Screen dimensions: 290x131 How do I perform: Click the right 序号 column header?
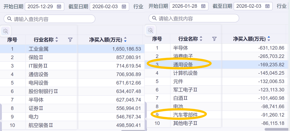[157, 39]
